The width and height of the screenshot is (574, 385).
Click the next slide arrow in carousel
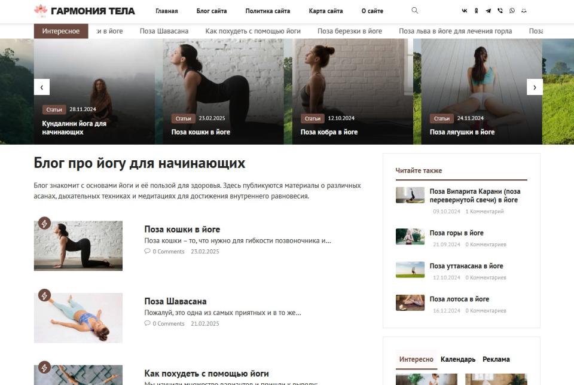click(535, 87)
